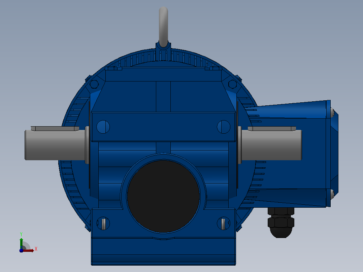Select the black circular bore in the housing

pos(163,196)
